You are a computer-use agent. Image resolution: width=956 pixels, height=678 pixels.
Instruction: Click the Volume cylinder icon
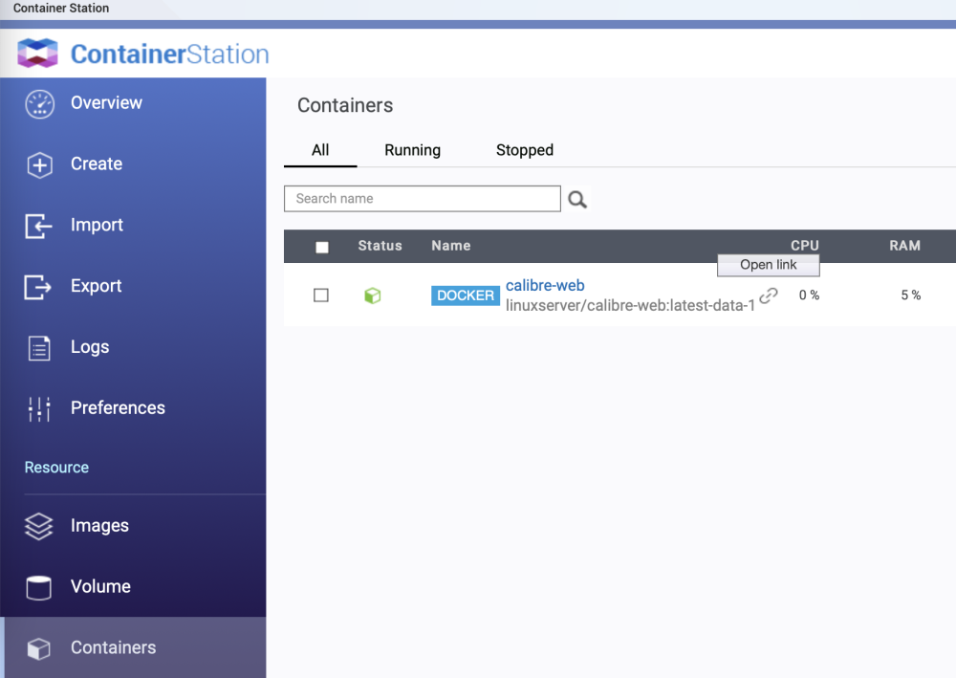(39, 588)
